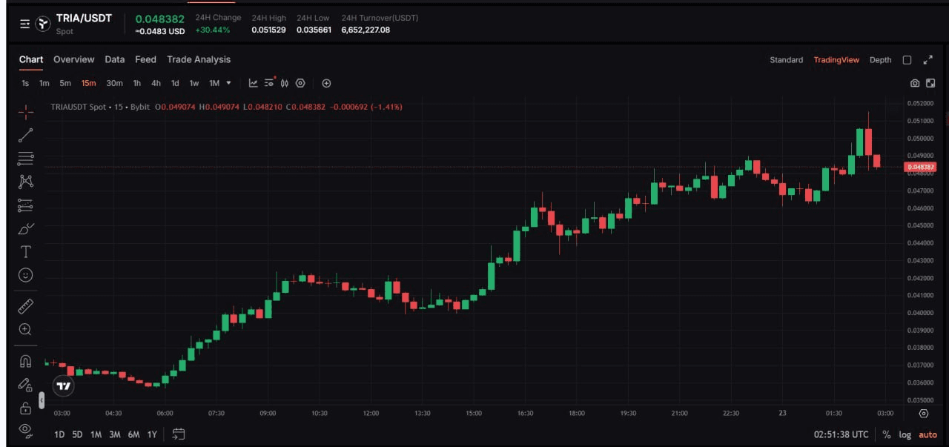Screen dimensions: 949x447
Task: Open the Overview tab
Action: (x=73, y=59)
